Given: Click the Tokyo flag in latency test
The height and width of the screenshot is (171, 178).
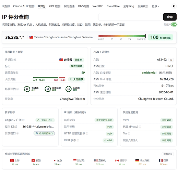Looking at the screenshot, I should pos(55,160).
